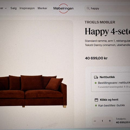This screenshot has height=130, width=130.
Task: Focus the search field containing happy
Action: 107,8
